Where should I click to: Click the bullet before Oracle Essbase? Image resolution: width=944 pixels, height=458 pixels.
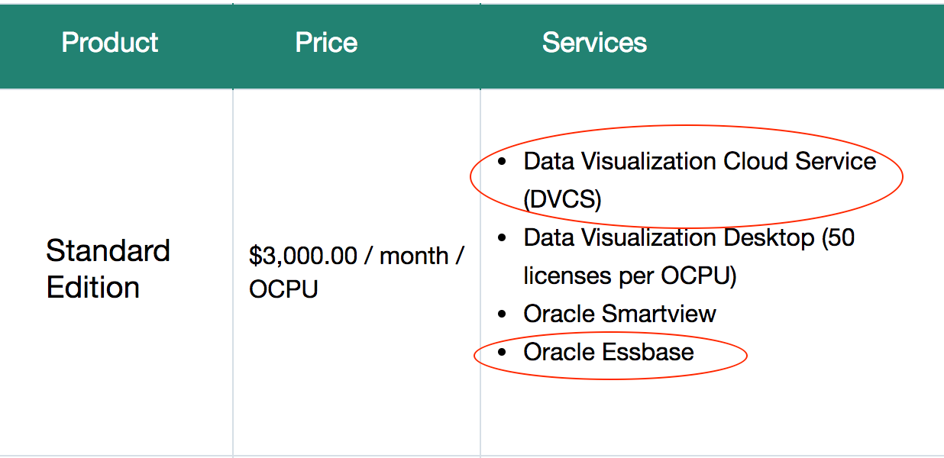coord(502,353)
